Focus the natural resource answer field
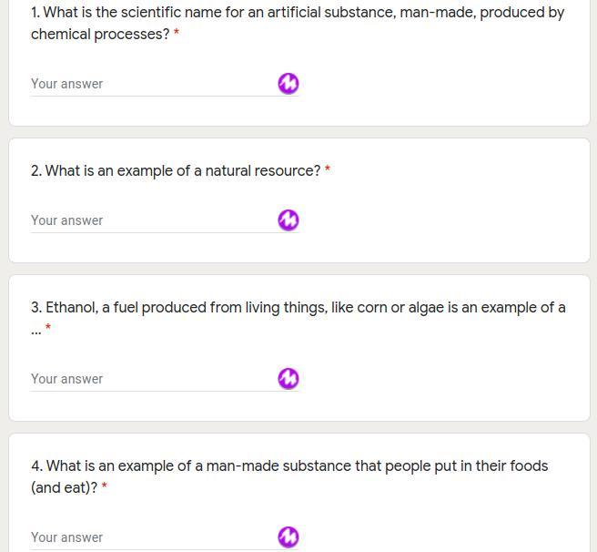This screenshot has width=597, height=552. pos(150,220)
